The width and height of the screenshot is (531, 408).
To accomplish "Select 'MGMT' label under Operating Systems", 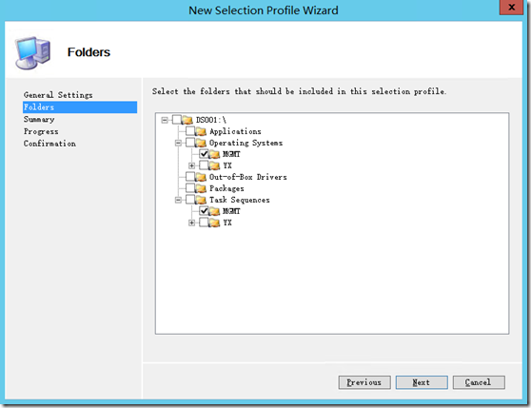I will pyautogui.click(x=231, y=154).
